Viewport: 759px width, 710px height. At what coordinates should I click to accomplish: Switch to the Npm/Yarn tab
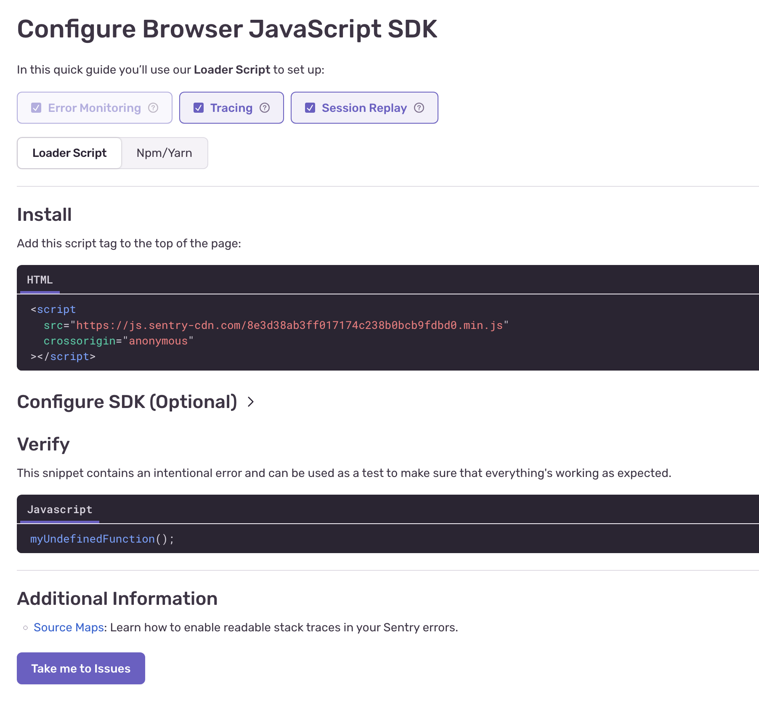point(165,153)
